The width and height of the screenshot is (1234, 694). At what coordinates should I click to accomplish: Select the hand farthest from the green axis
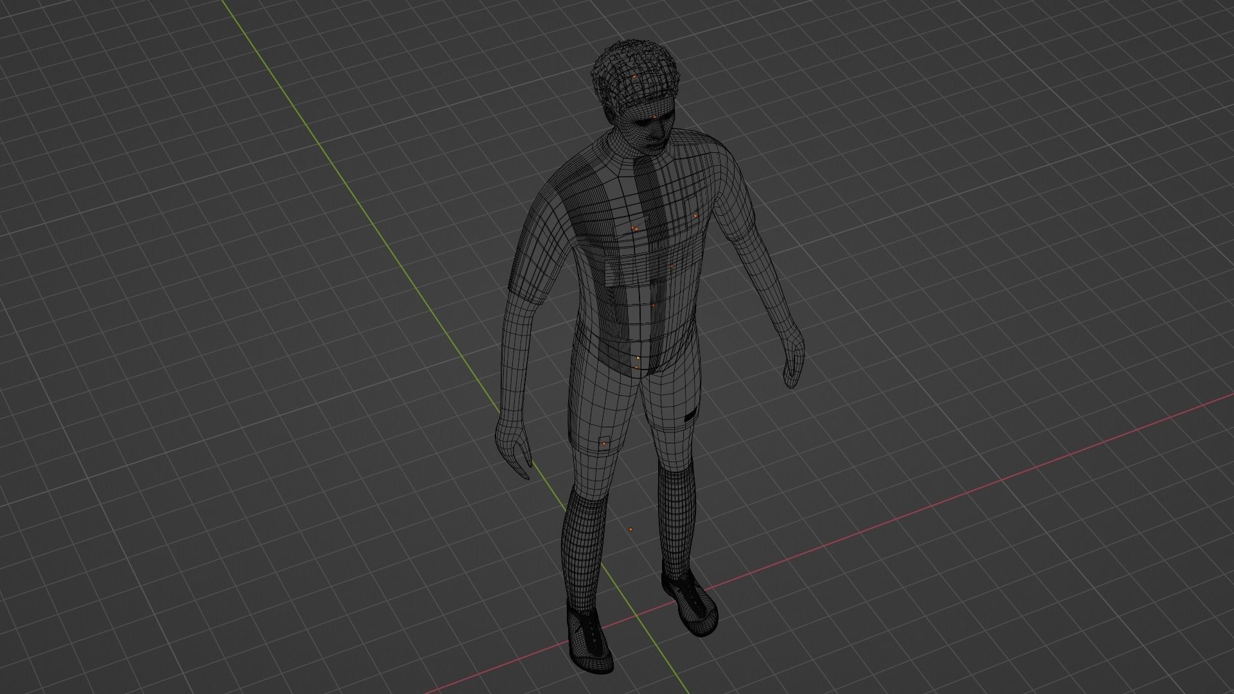794,360
